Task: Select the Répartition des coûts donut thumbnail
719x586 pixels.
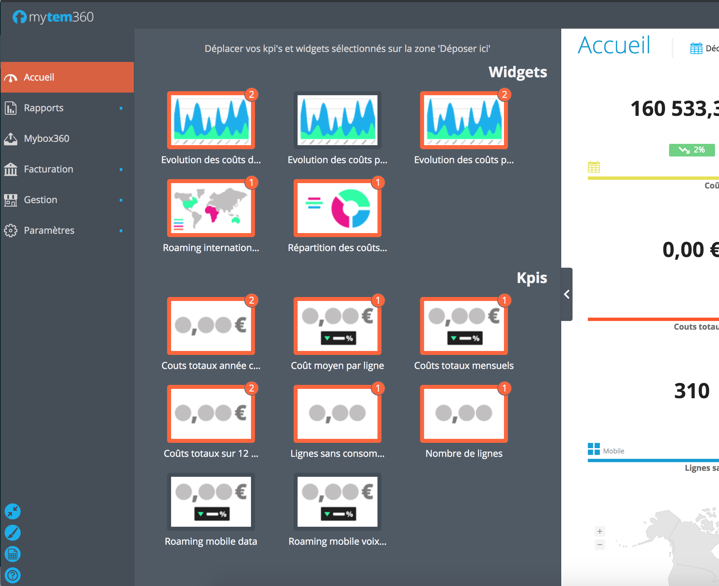Action: (338, 208)
